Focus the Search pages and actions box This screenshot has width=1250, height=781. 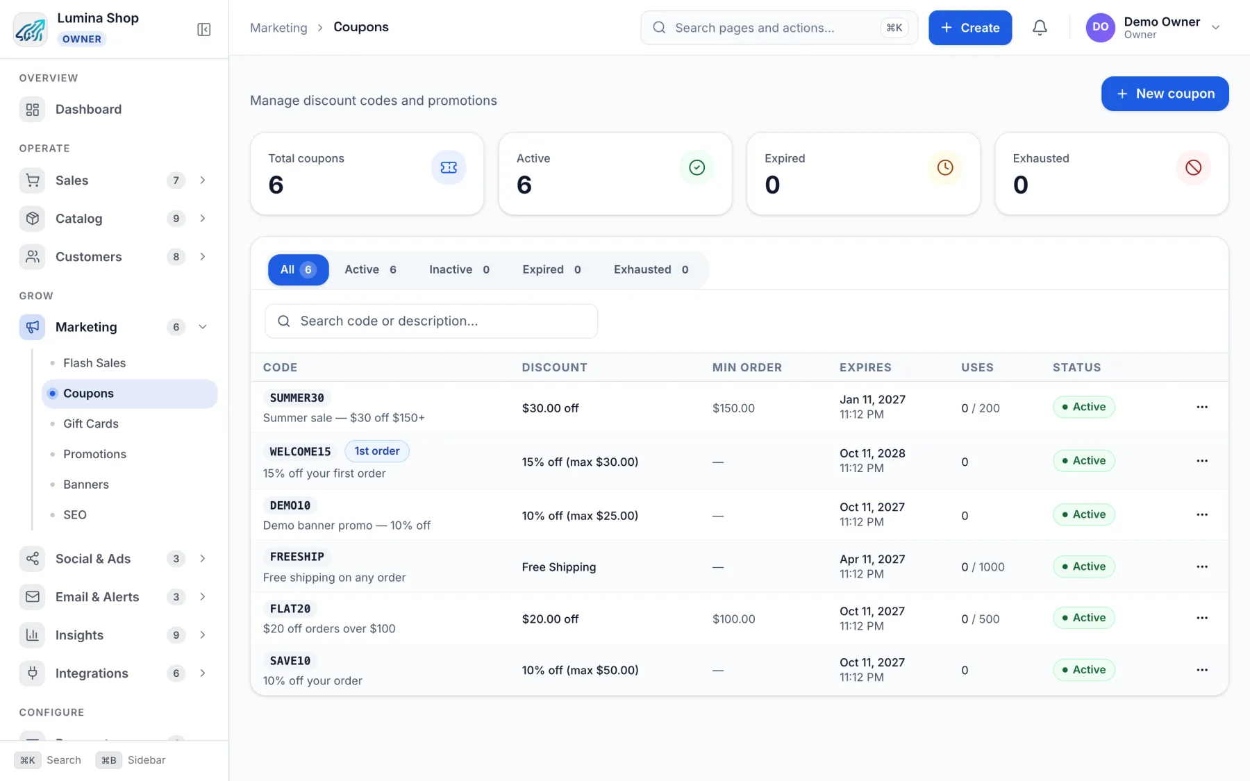[x=779, y=28]
